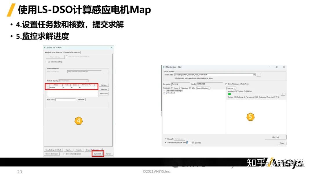
Task: Click the Import... button in Submit Job
Action: coord(68,150)
